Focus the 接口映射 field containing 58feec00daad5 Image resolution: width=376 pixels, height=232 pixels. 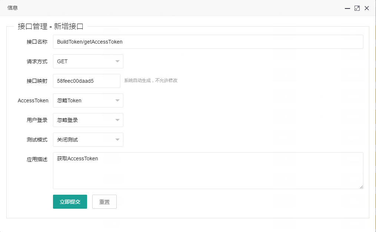(87, 81)
